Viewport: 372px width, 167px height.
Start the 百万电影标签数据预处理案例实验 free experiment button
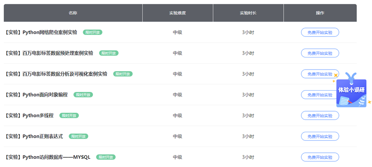point(320,53)
